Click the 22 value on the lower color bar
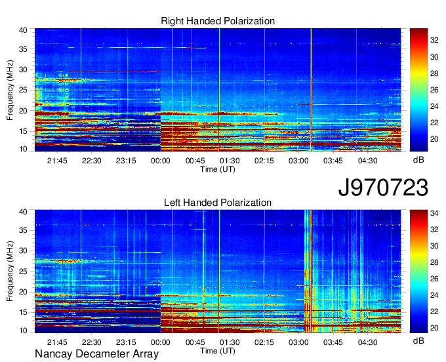 click(434, 312)
